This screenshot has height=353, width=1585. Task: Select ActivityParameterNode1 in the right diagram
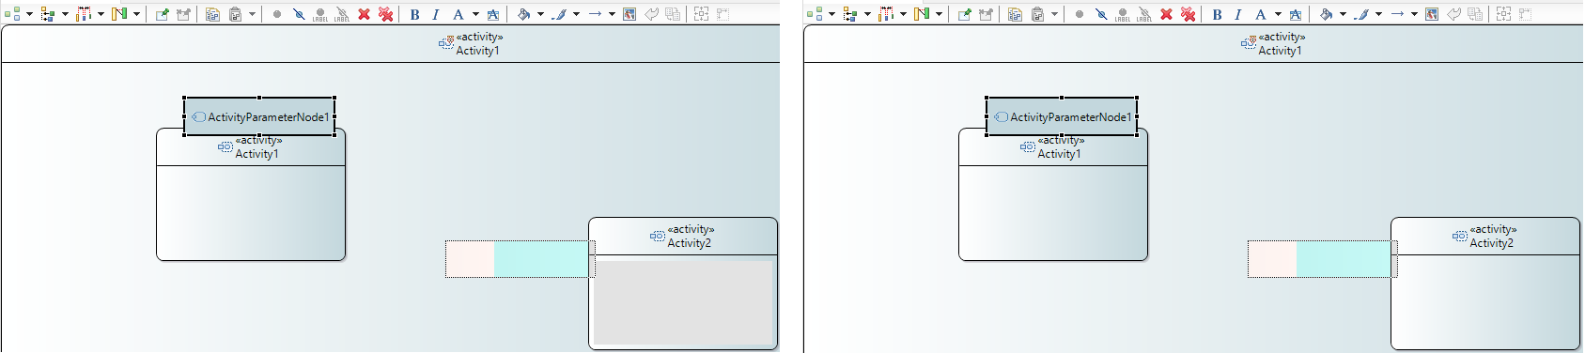[1062, 116]
